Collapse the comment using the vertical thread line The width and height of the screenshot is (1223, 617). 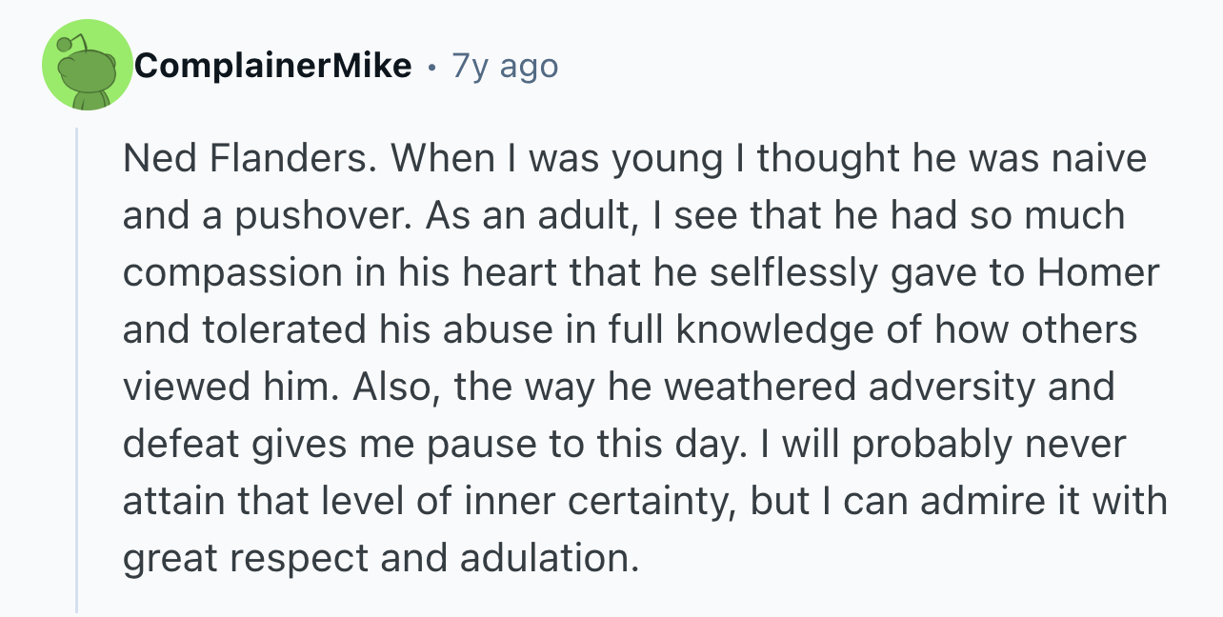[x=77, y=369]
